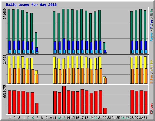Click the red KBytes bar for day 17
The image size is (155, 121).
(x=82, y=101)
